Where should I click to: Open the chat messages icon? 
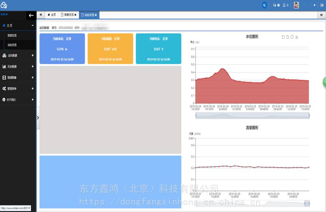tap(275, 5)
